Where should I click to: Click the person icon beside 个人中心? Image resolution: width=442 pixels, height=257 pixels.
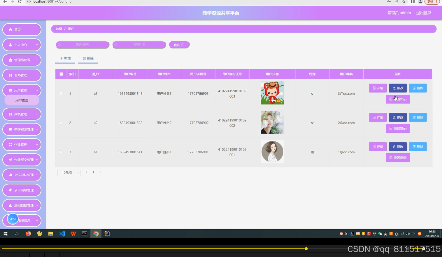(10, 45)
